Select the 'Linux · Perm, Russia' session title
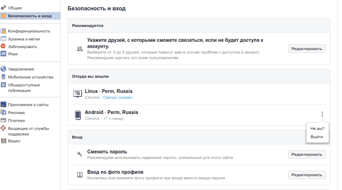 109,91
